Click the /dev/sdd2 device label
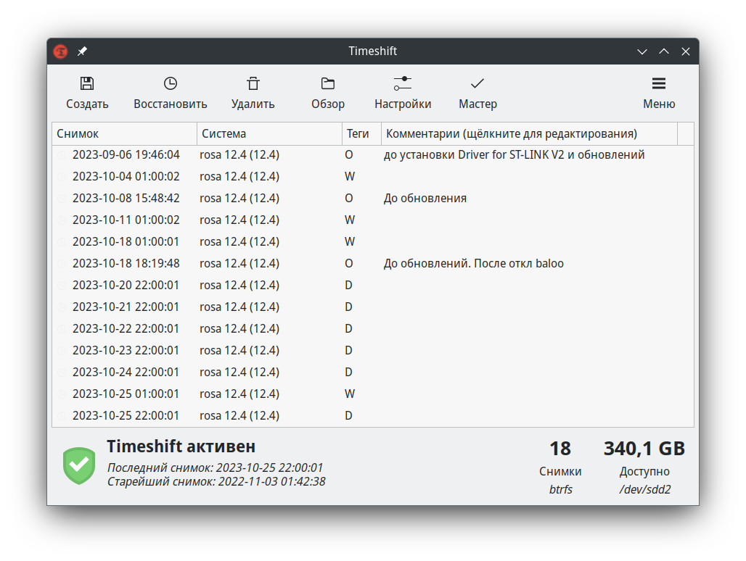 point(644,490)
